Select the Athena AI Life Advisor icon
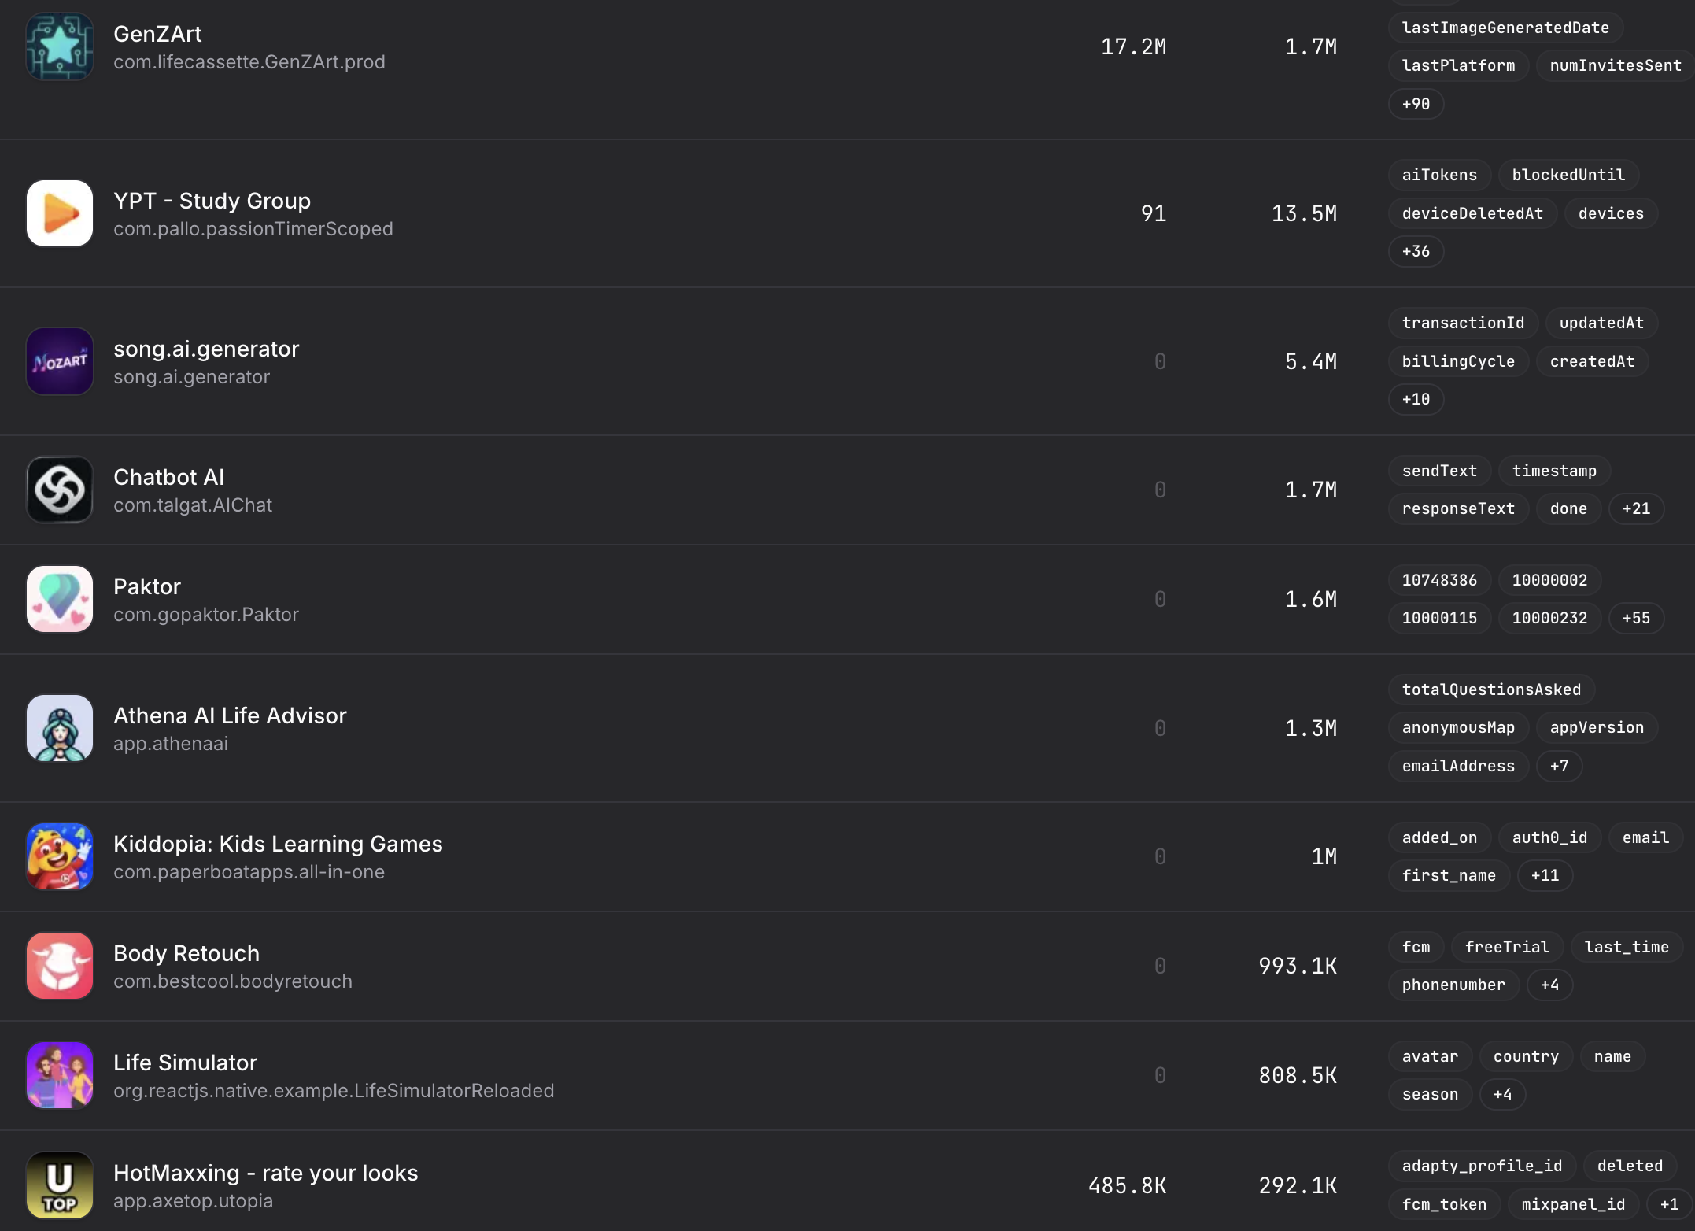 [x=60, y=729]
